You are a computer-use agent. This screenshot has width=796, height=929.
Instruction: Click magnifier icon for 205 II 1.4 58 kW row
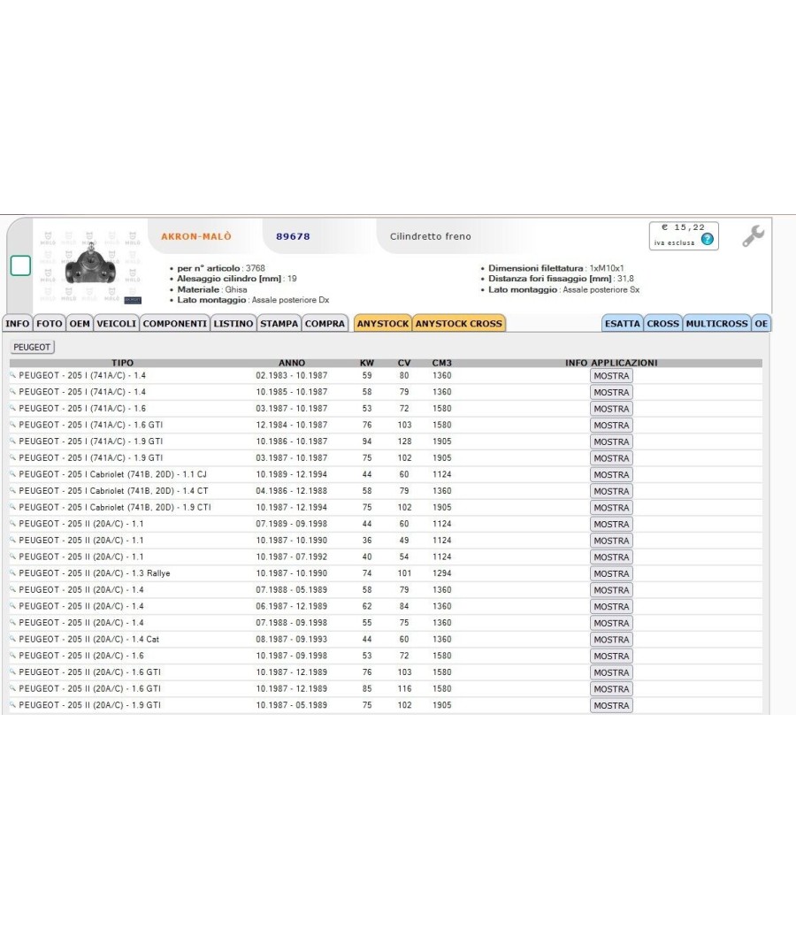pyautogui.click(x=12, y=589)
